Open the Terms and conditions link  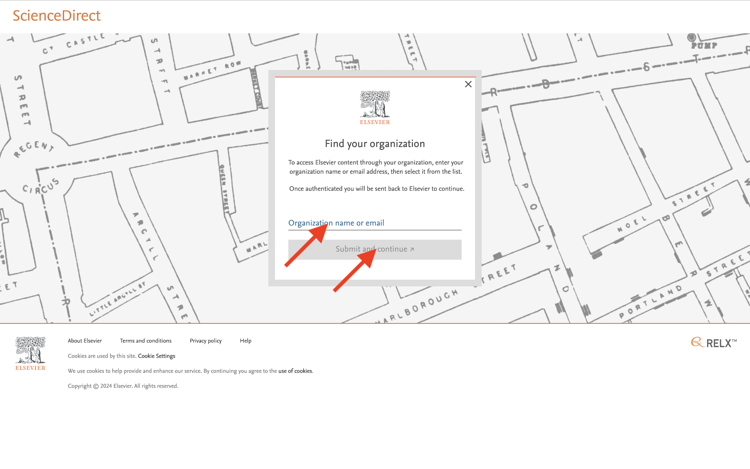145,341
